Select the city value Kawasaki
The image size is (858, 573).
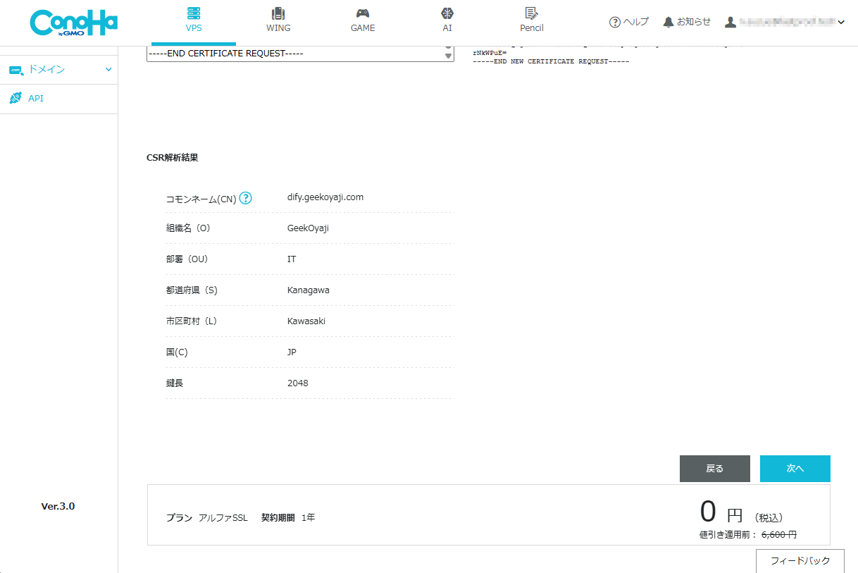coord(306,321)
